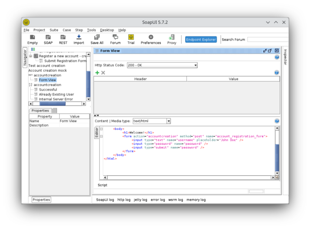Collapse the body tag fold marker
Image resolution: width=310 pixels, height=229 pixels.
(101, 129)
